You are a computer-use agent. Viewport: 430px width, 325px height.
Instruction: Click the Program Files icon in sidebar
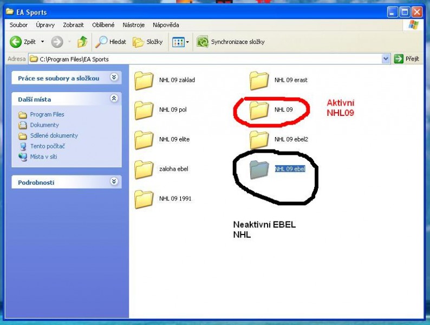click(x=23, y=115)
